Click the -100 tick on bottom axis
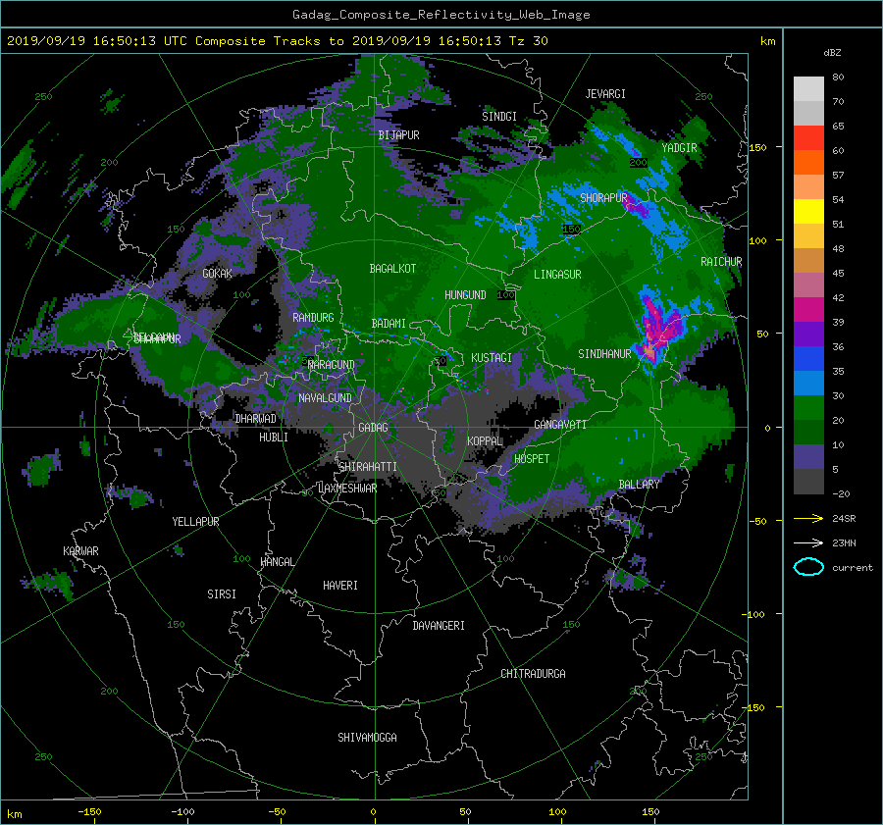Viewport: 883px width, 825px height. pos(182,811)
